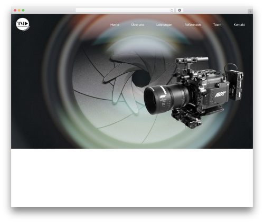Viewport: 264px width, 223px height.
Task: Click the browser reload icon
Action: 172,11
